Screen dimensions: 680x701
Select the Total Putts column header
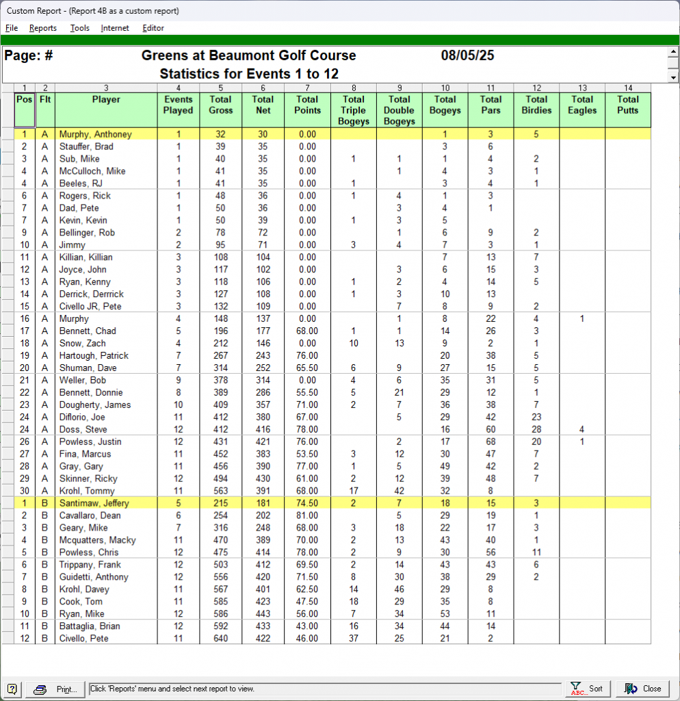pyautogui.click(x=628, y=105)
